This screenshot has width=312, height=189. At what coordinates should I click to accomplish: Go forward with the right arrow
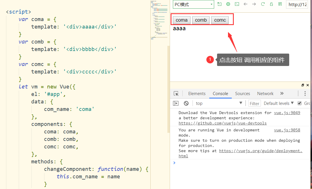coord(254,4)
